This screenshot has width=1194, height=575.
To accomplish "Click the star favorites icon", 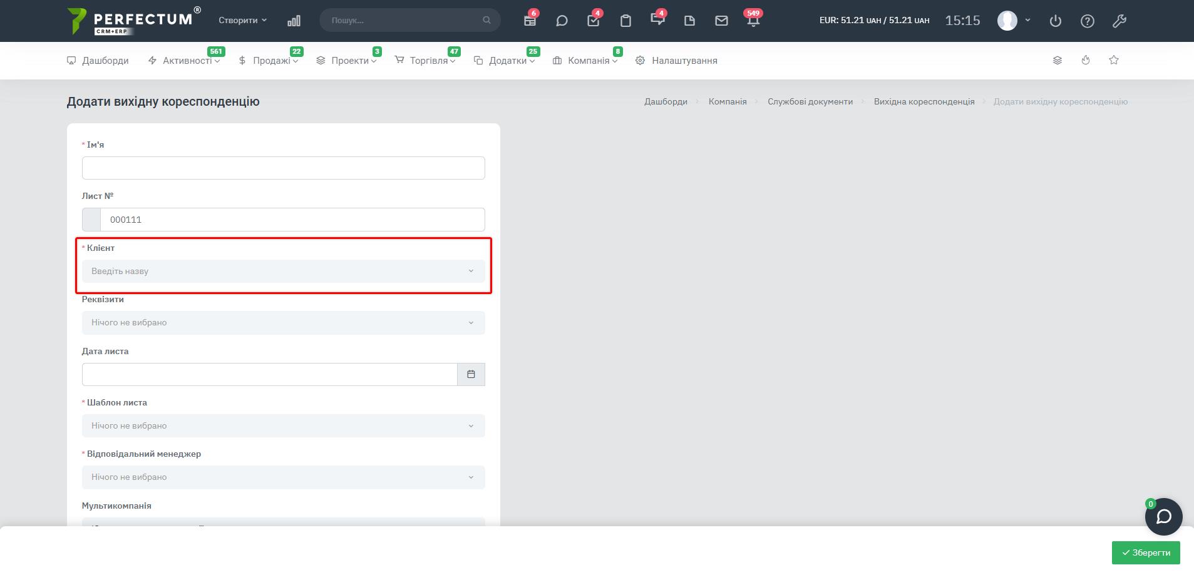I will point(1114,60).
